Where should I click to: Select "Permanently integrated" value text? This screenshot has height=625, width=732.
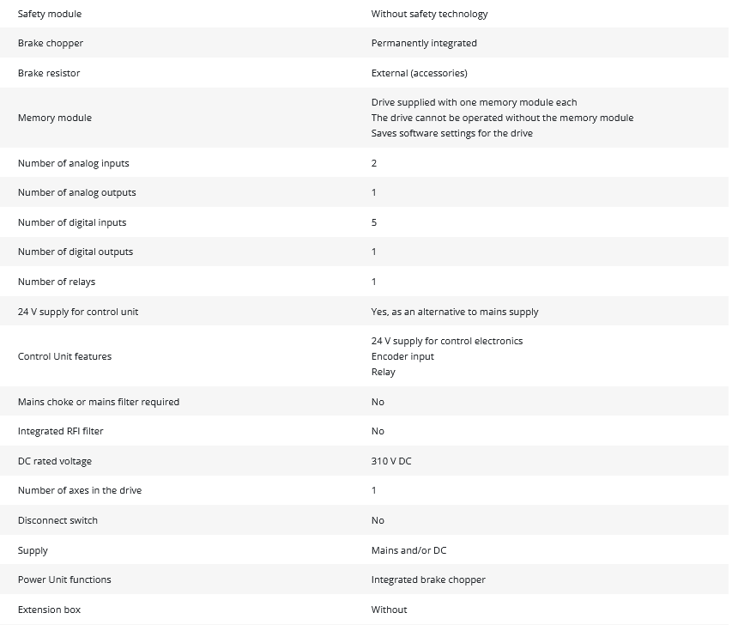424,43
